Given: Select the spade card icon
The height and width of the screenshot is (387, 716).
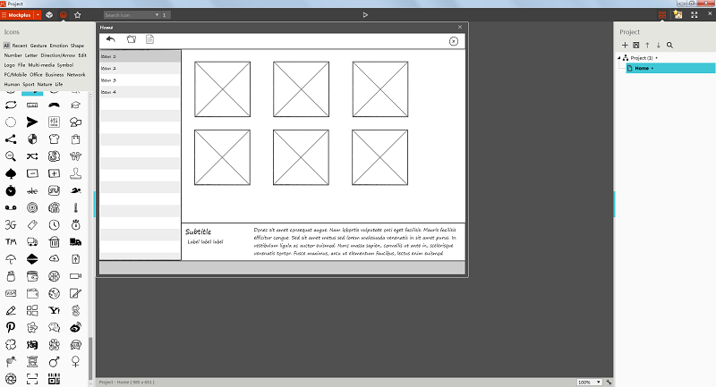Looking at the screenshot, I should [11, 173].
